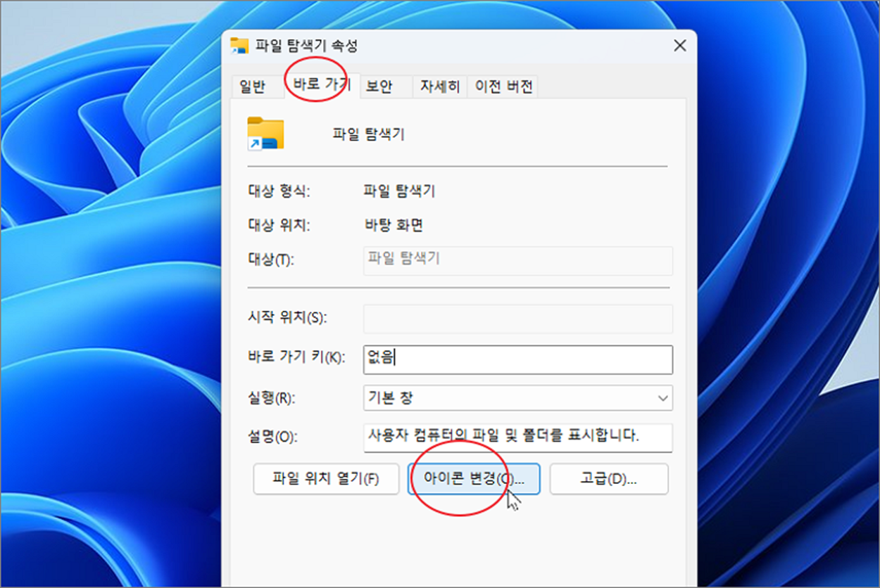The image size is (880, 588).
Task: Click the 대상 위치: label
Action: click(279, 225)
